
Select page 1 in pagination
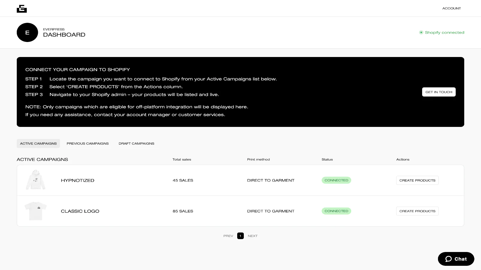[x=240, y=236]
